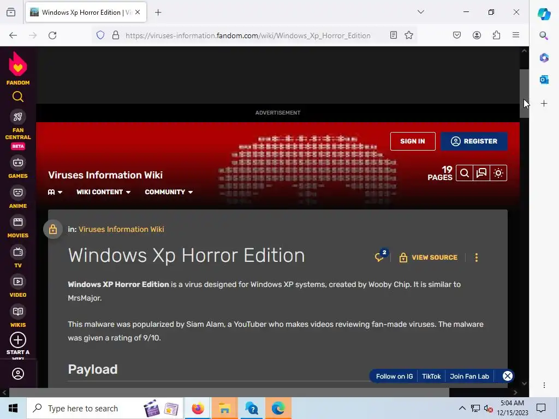The image size is (559, 419).
Task: Bookmark this page with star icon
Action: coord(409,35)
